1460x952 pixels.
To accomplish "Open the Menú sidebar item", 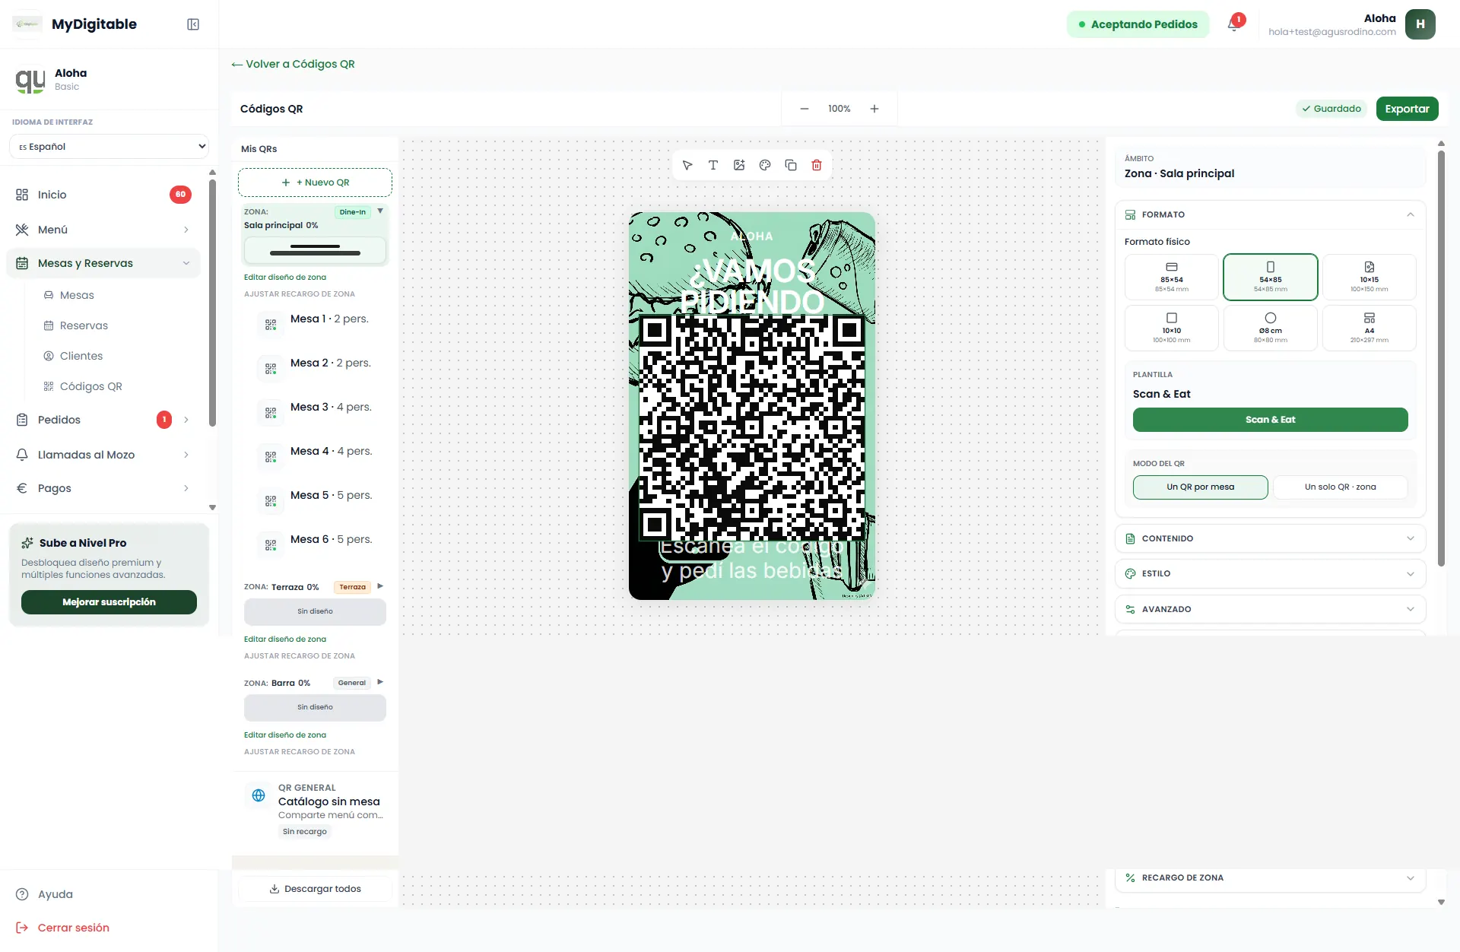I will coord(103,230).
